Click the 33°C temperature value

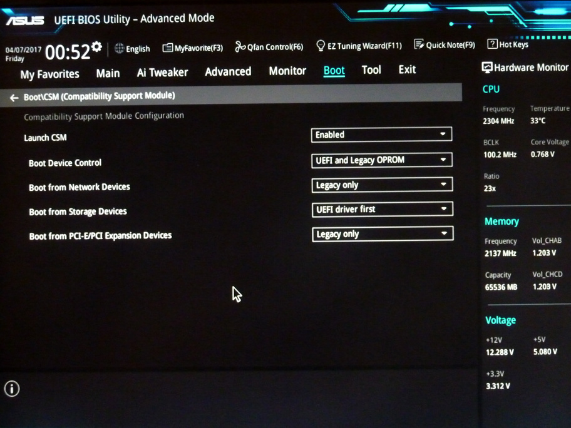click(x=538, y=121)
